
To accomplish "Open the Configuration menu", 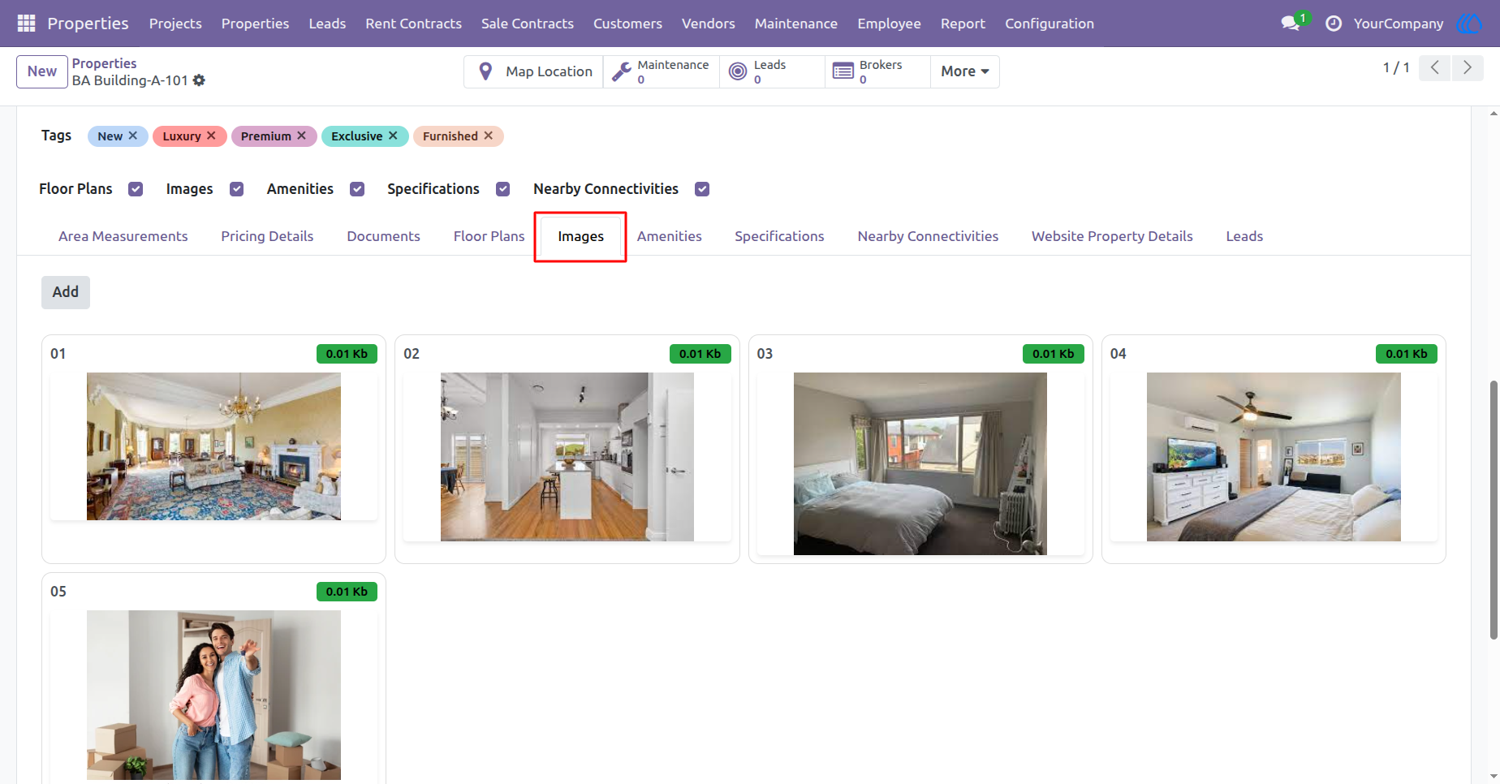I will point(1049,24).
